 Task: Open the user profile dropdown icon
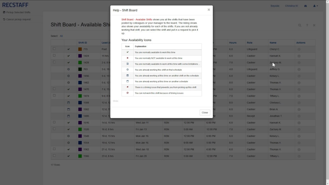coord(316,6)
